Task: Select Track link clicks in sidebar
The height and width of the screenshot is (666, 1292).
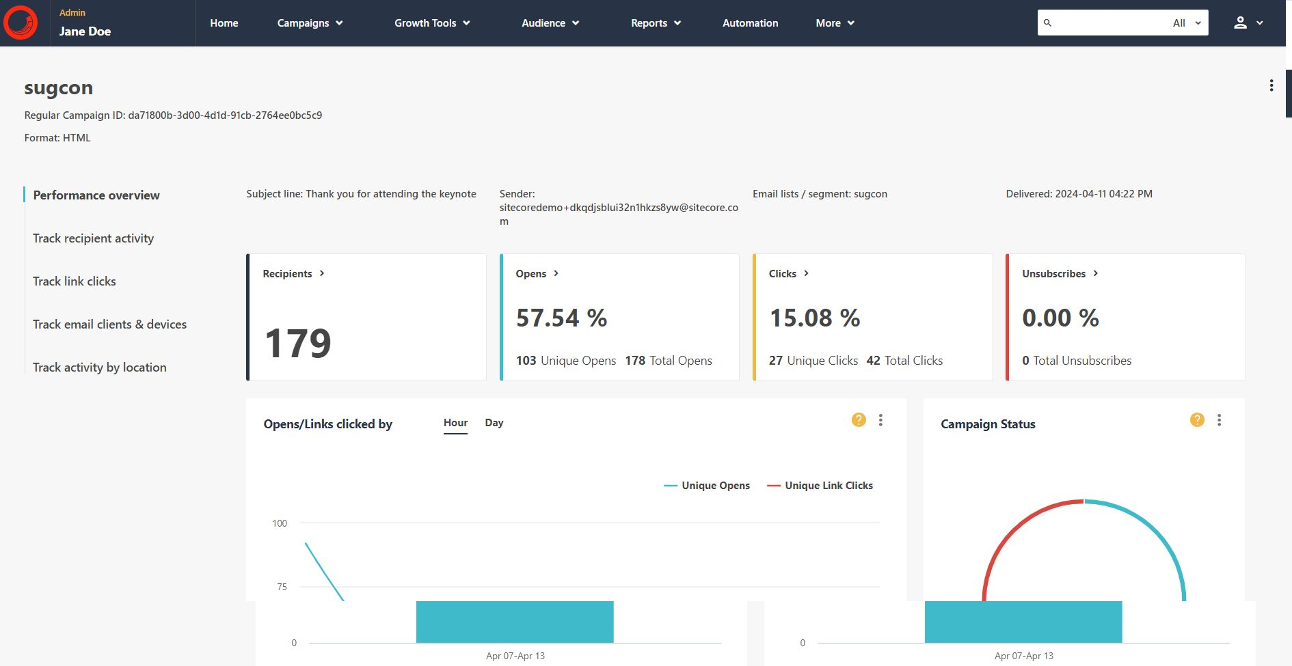Action: 75,281
